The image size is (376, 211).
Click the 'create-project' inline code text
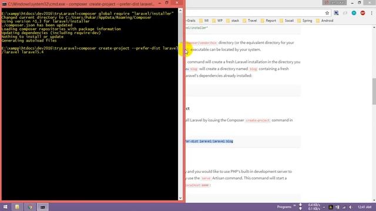258,120
